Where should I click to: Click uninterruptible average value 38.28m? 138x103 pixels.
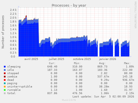click(x=104, y=87)
